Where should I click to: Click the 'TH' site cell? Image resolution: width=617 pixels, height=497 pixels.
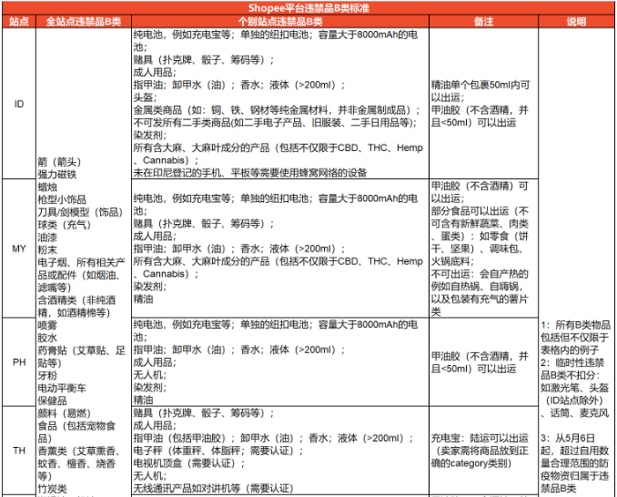tap(19, 451)
